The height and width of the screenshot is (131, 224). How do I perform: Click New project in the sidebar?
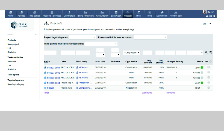click(13, 44)
